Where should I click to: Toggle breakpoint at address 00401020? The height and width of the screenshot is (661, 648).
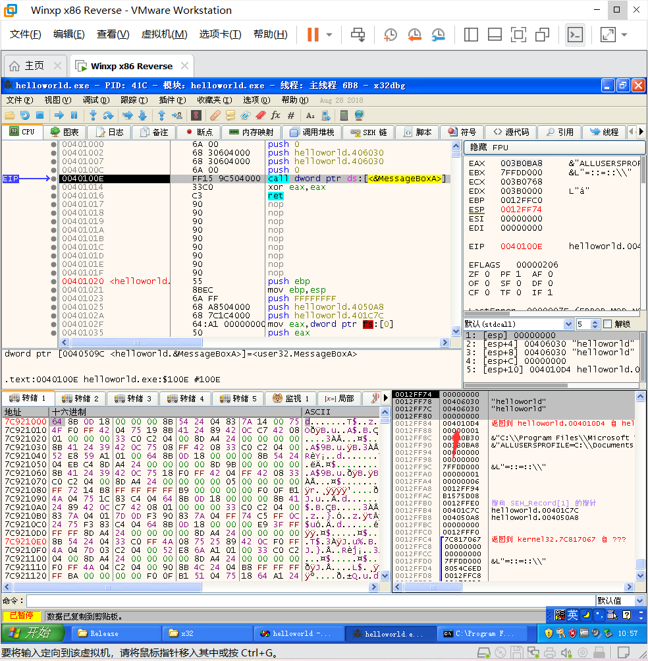[53, 281]
